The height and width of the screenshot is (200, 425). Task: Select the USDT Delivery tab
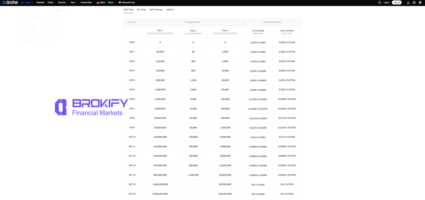coord(156,9)
